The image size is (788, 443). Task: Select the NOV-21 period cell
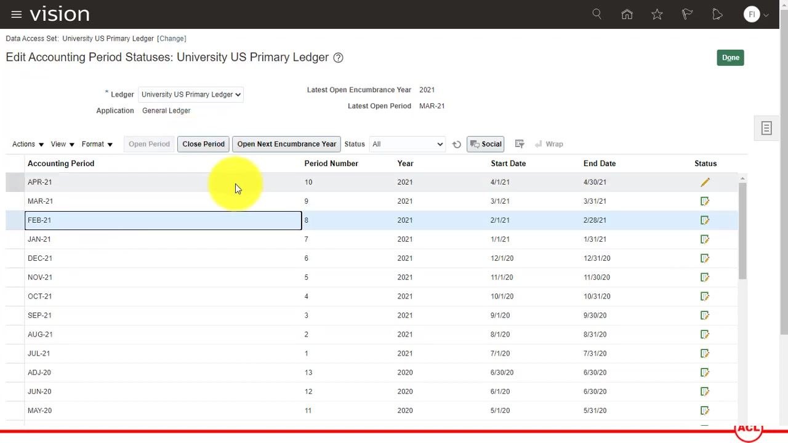(163, 277)
